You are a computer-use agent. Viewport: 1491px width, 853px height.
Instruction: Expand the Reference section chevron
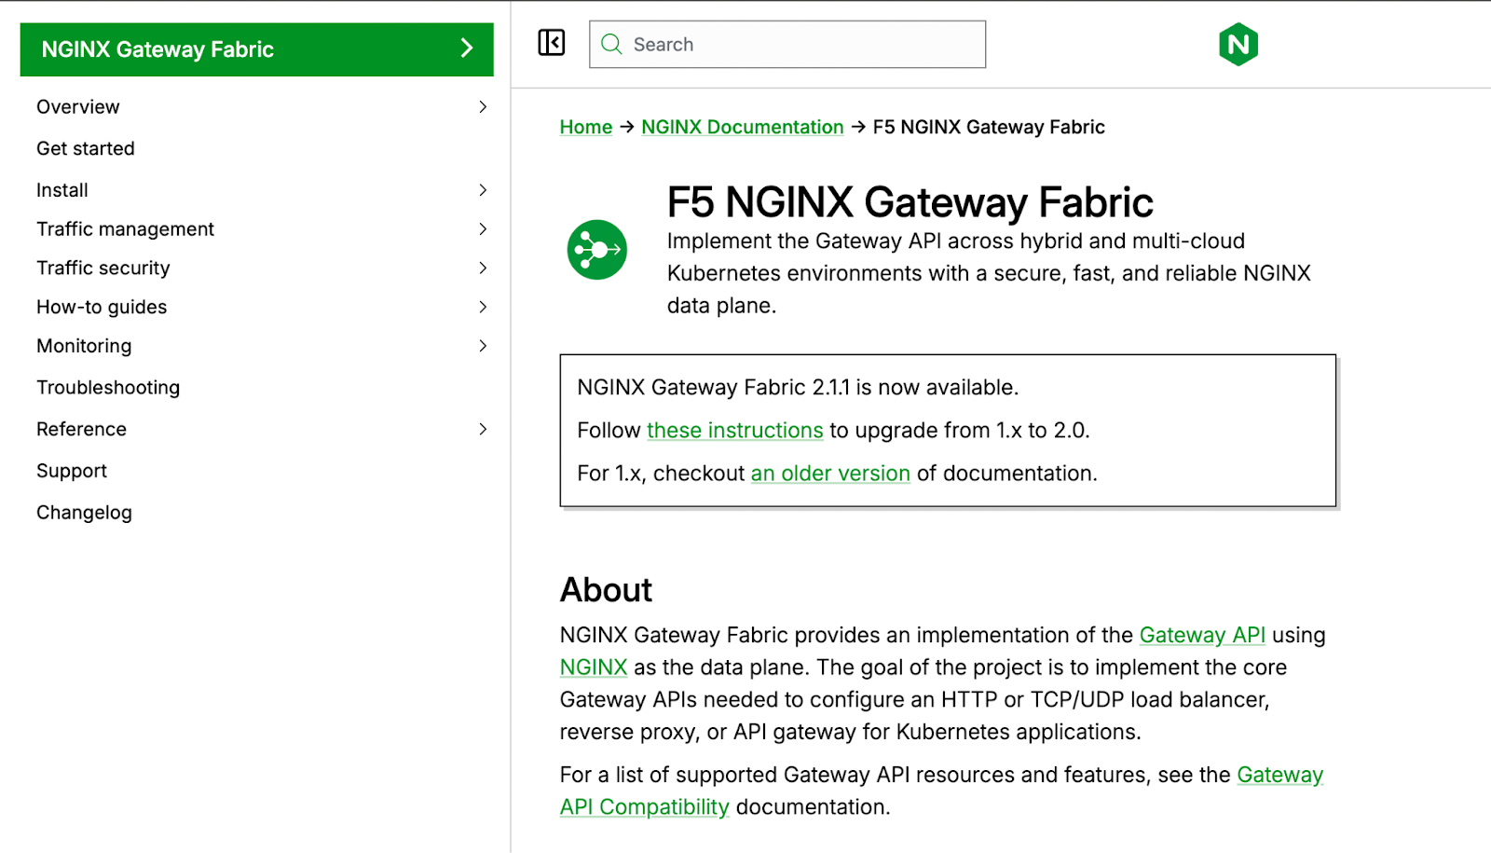tap(483, 429)
